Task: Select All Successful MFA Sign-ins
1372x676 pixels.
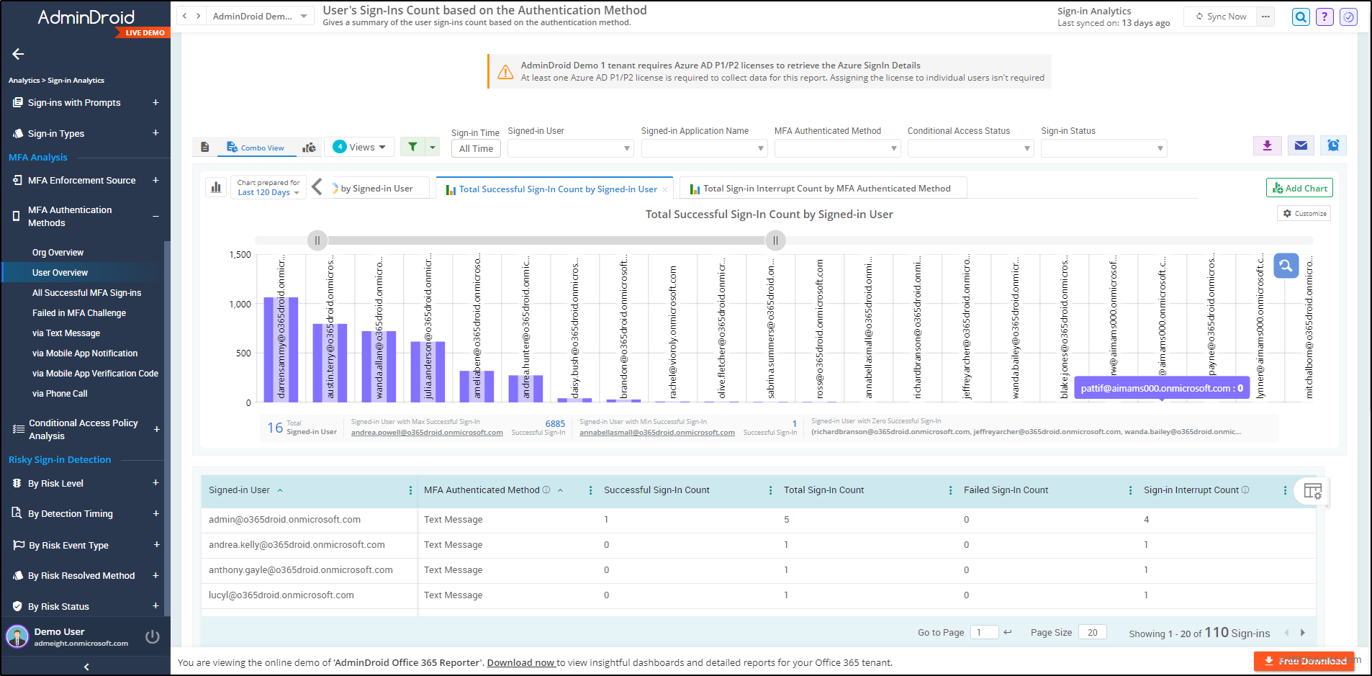Action: pyautogui.click(x=86, y=293)
